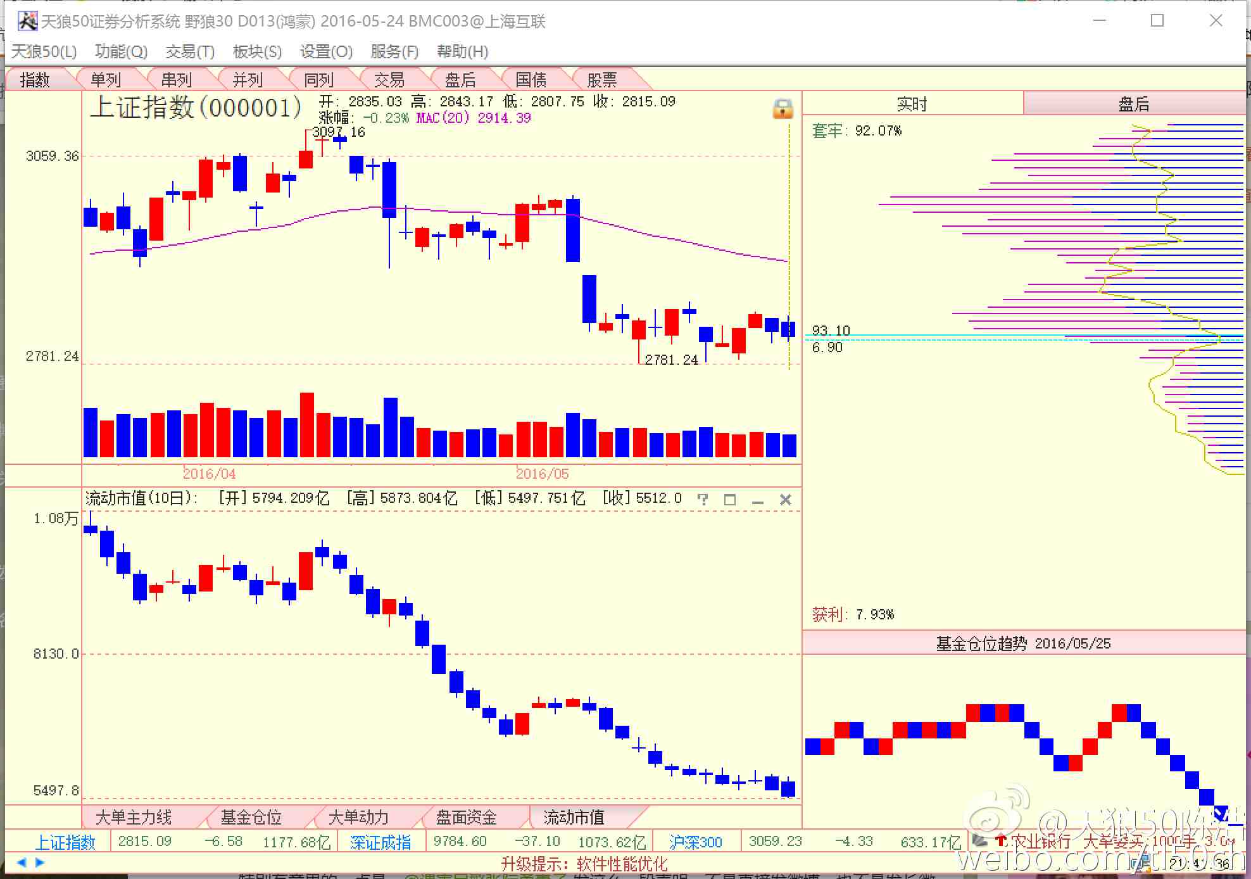Viewport: 1251px width, 879px height.
Task: Switch to the 国债 tab
Action: pos(531,80)
